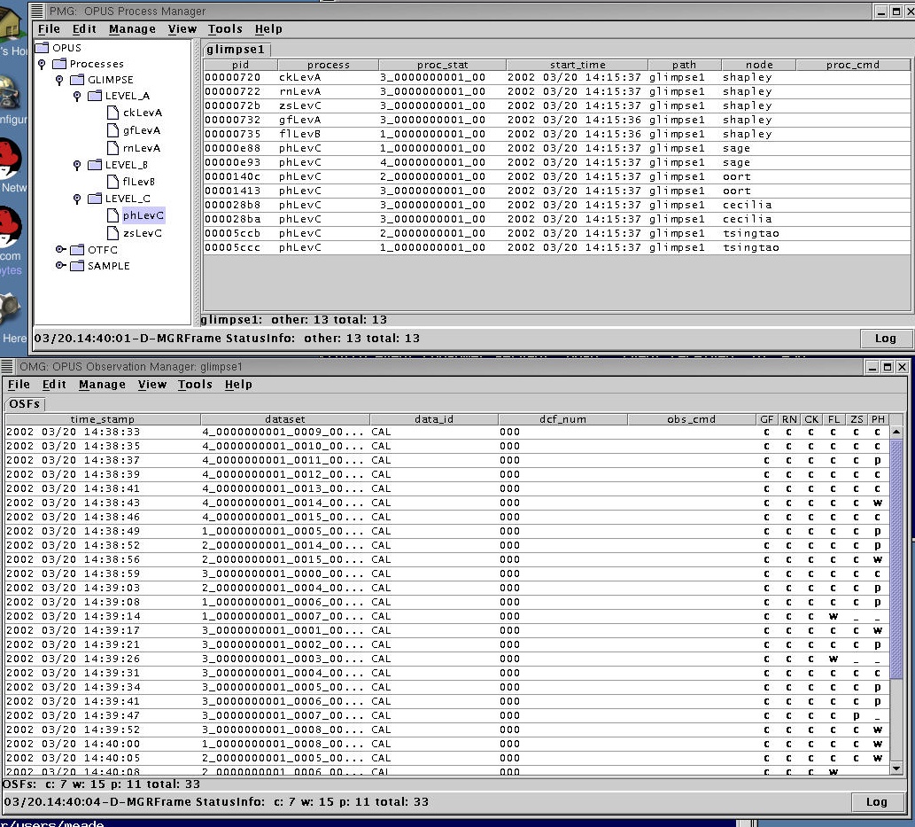
Task: Select OSF row stamped 14:38:43
Action: point(447,503)
